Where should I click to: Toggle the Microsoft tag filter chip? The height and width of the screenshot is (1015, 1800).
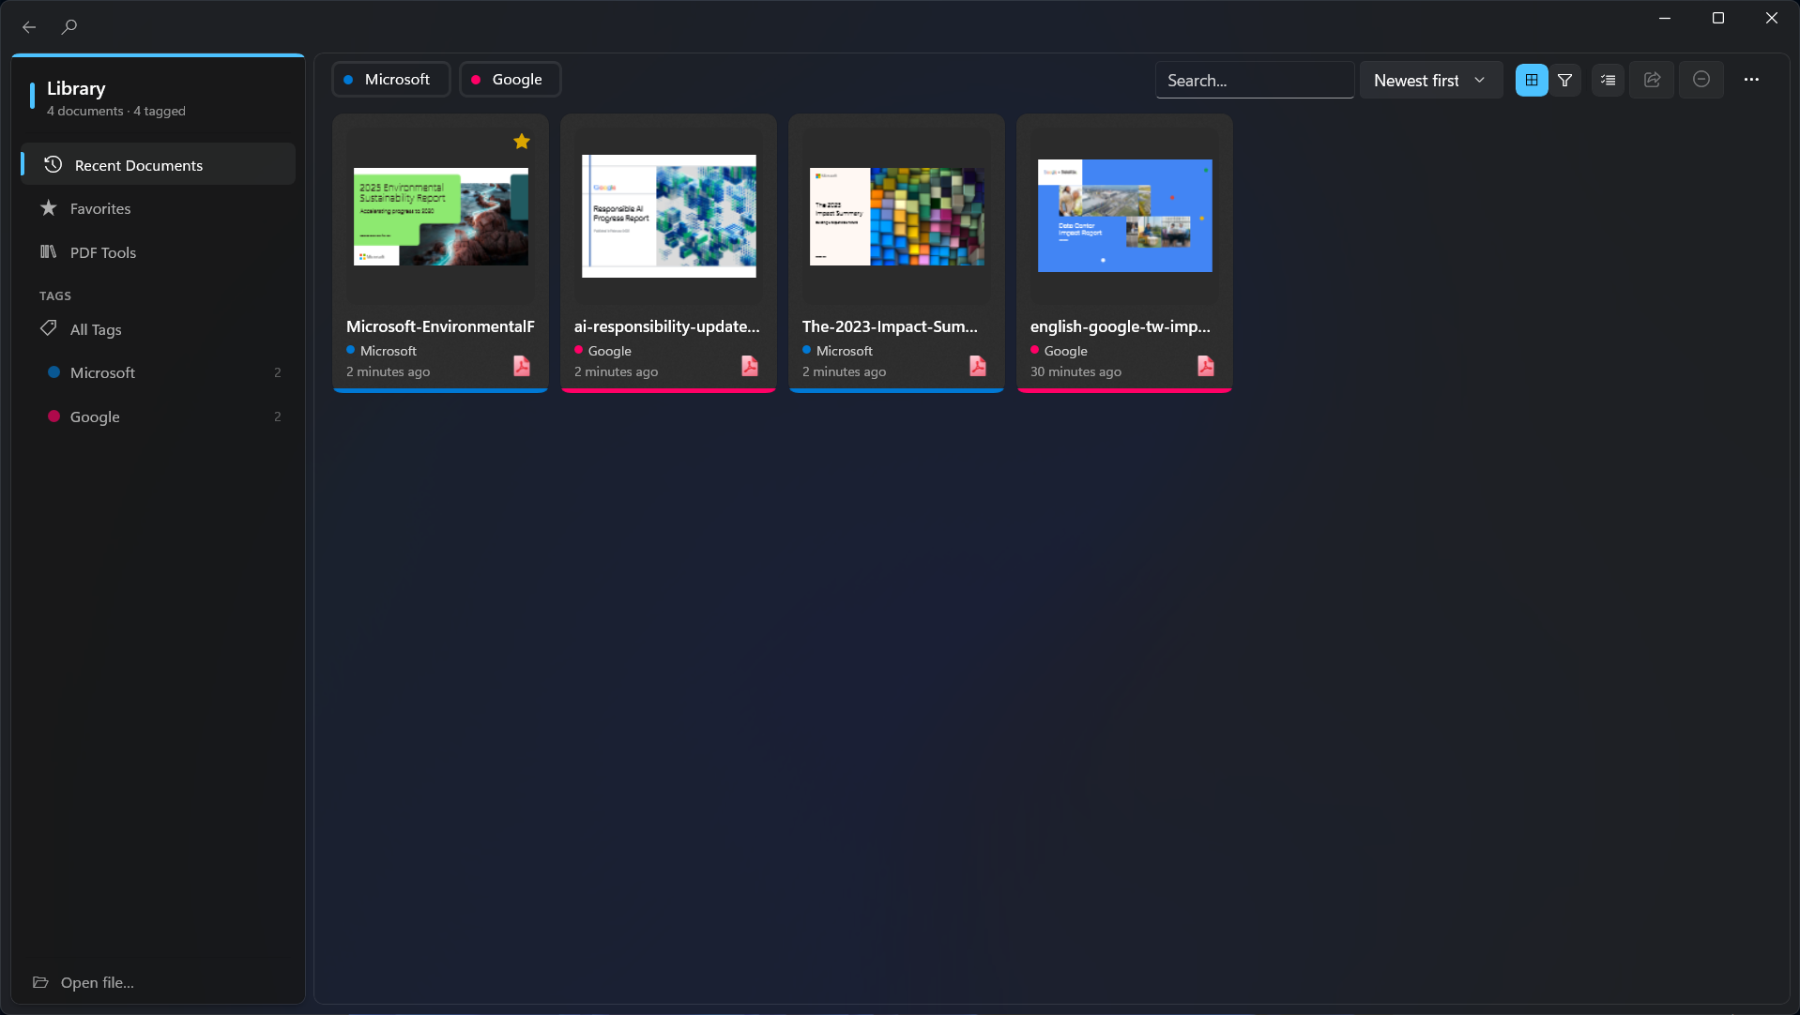tap(390, 80)
